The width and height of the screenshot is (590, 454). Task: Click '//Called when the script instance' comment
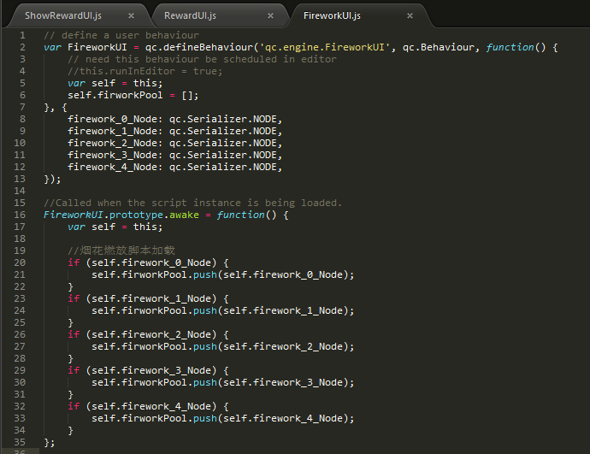coord(192,203)
